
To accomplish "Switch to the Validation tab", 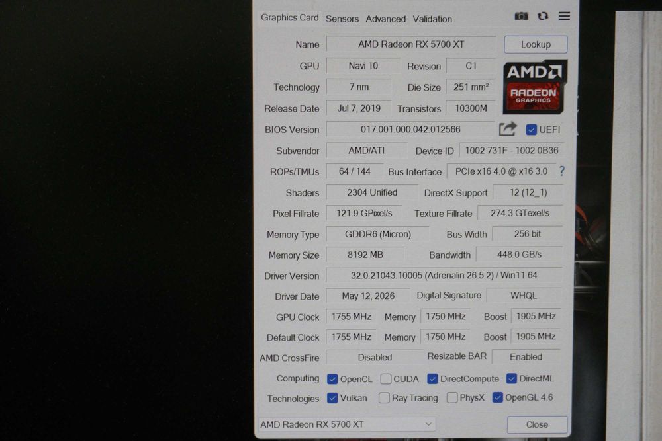I will [432, 19].
